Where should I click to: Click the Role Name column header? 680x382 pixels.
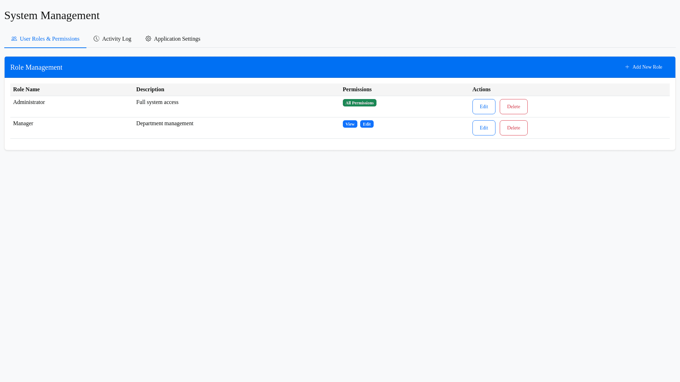point(27,89)
